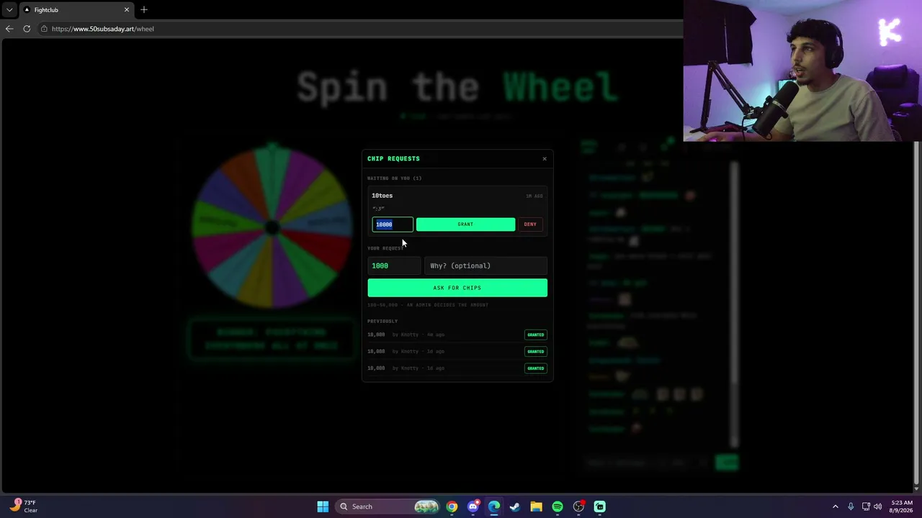Close the Chip Requests dialog
Screen dimensions: 922x518
point(545,159)
